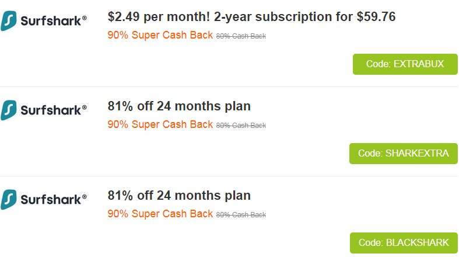The width and height of the screenshot is (459, 257).
Task: Click the Surfshark shark icon beside SHARKEXTRA offer
Action: click(8, 110)
